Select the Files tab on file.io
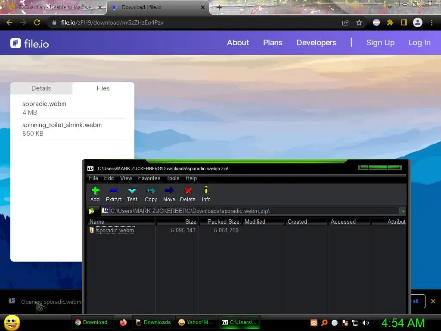Screen dimensions: 441x331 coord(103,88)
